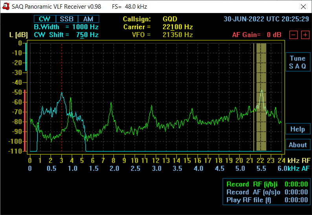This screenshot has width=312, height=215.
Task: Enable AM demodulation mode
Action: point(88,19)
